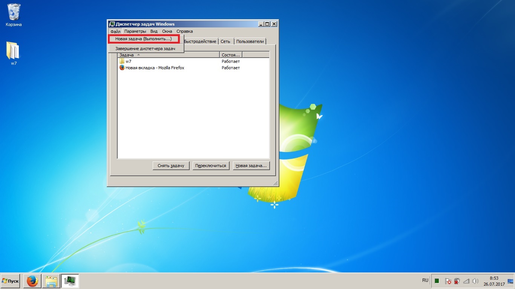
Task: Select the w7 task row
Action: click(193, 61)
